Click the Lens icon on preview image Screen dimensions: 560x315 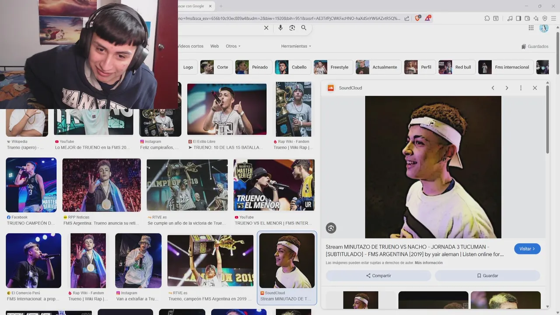pos(331,228)
